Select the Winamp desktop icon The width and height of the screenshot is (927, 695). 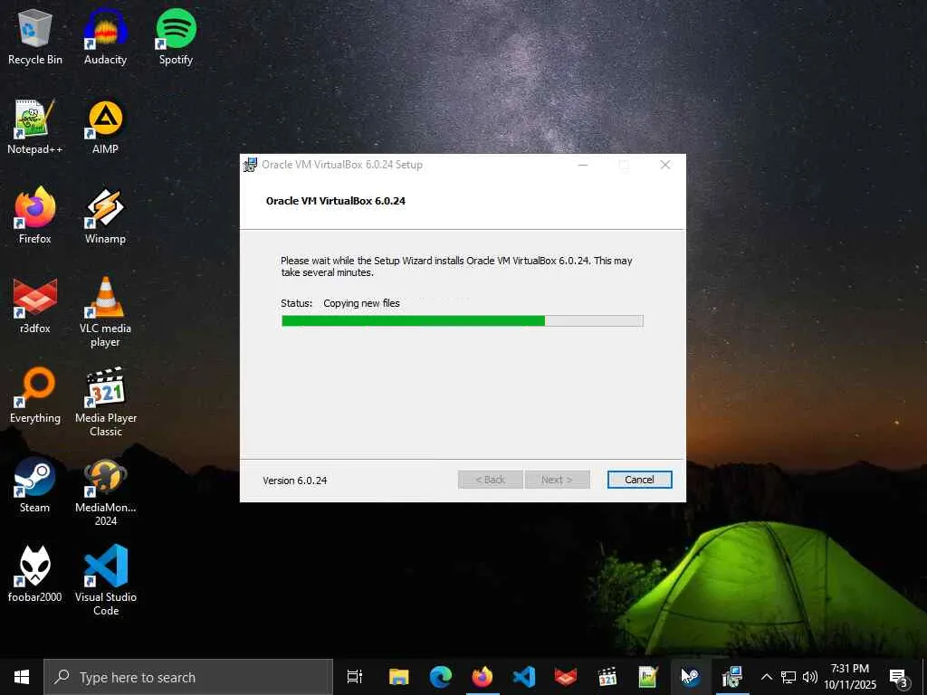(105, 215)
